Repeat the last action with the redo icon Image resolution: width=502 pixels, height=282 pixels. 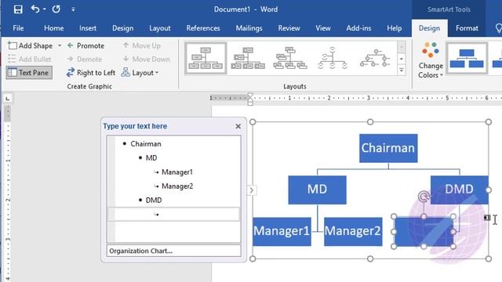56,9
